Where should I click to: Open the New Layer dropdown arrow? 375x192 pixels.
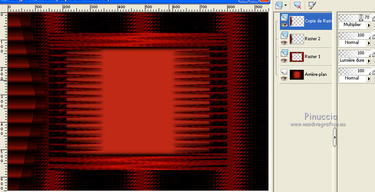(285, 5)
